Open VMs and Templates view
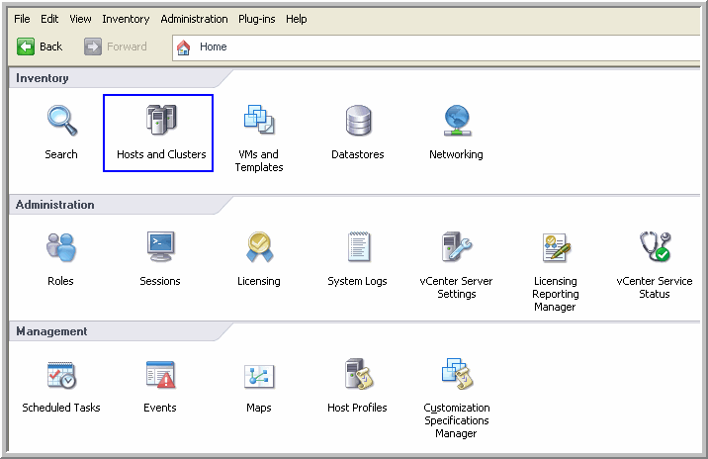708x459 pixels. click(259, 123)
